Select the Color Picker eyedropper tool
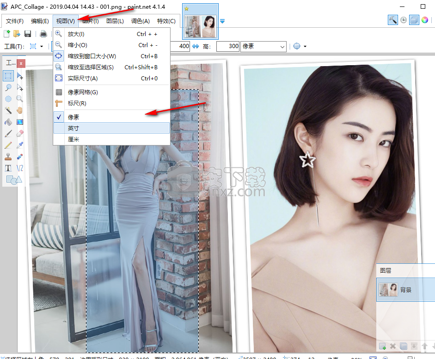 [20, 145]
